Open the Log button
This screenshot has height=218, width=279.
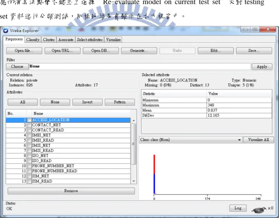click(238, 208)
